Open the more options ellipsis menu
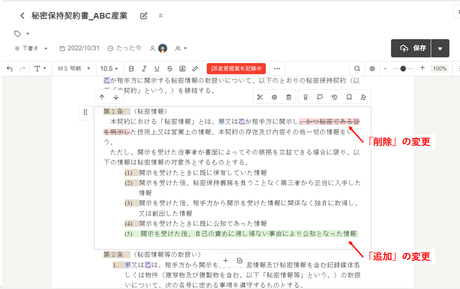The image size is (460, 289). [x=277, y=69]
